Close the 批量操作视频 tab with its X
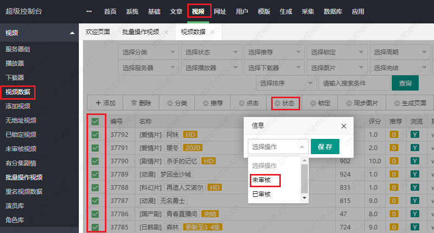Viewport: 434px width, 233px height. pos(166,32)
